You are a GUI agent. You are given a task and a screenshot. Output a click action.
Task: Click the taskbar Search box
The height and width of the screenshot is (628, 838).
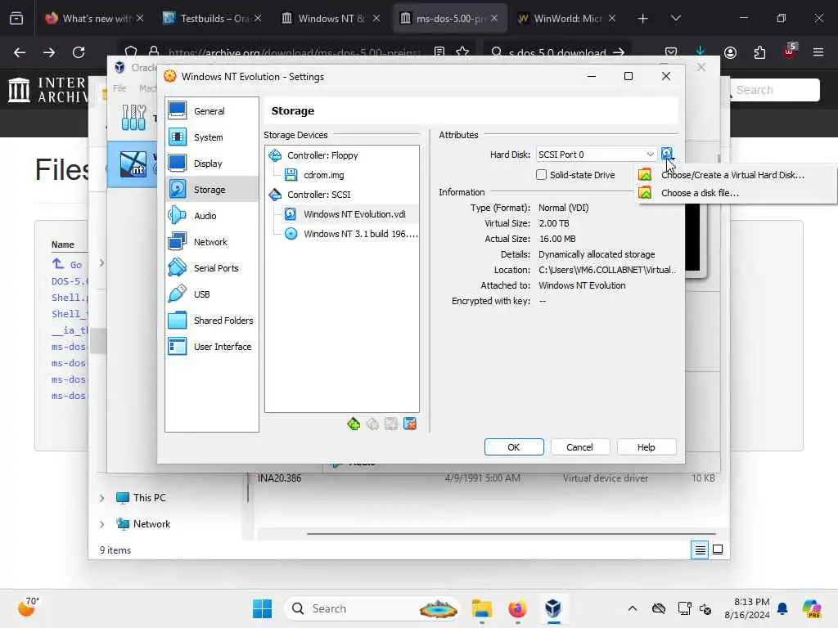pos(372,608)
